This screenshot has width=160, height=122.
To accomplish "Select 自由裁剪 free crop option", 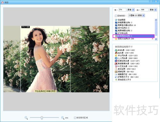I will click(122, 20).
